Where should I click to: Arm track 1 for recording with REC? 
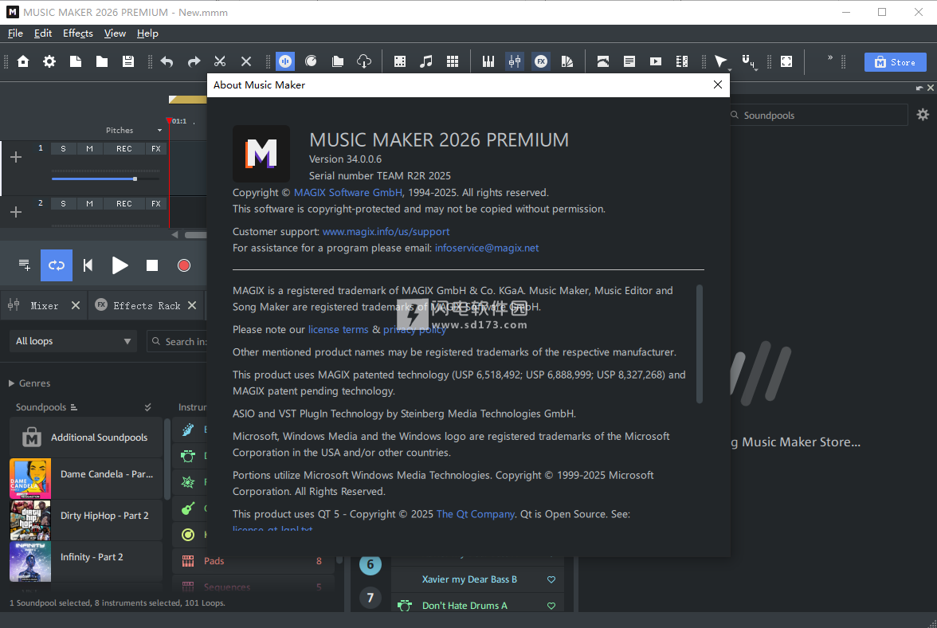(x=124, y=149)
